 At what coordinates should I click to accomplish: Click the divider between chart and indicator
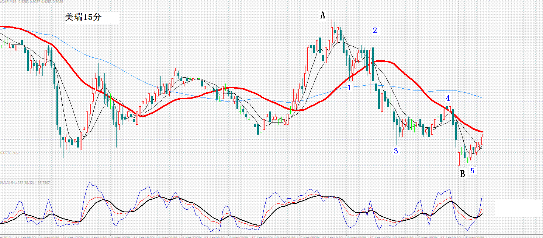(271, 179)
